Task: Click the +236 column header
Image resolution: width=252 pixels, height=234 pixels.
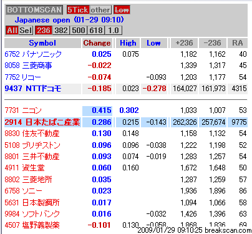Action: coord(184,43)
